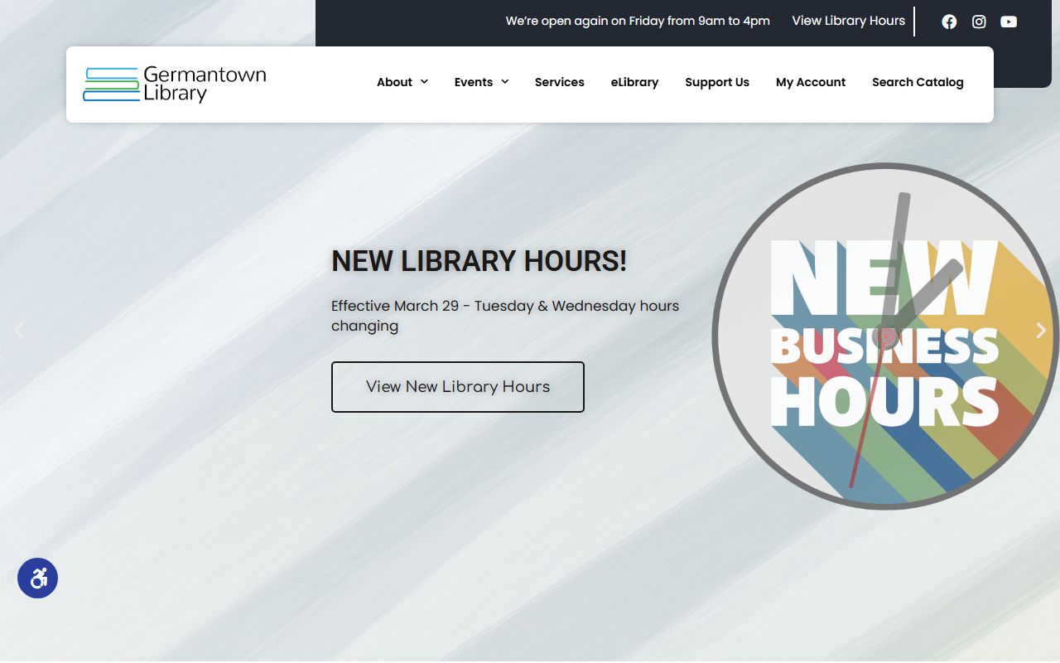Click the scroll-down chevron at page bottom
The image size is (1060, 663).
(532, 624)
